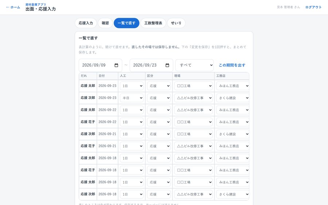Open 半日 人工 dropdown for 応援 次郎 2026-09-23
The image size is (328, 205).
coord(132,98)
